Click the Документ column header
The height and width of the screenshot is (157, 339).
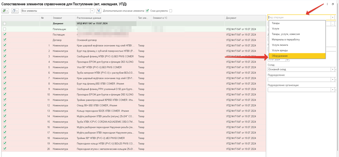245,18
